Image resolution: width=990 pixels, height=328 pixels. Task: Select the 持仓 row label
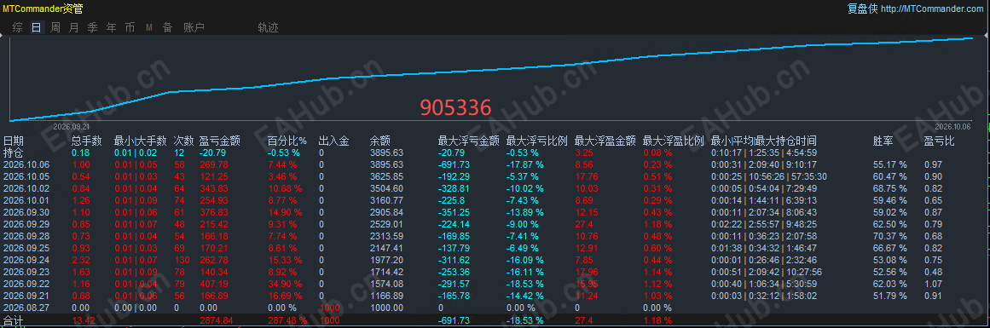(14, 152)
